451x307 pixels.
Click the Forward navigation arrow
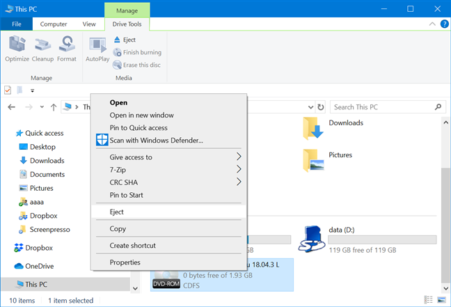click(29, 107)
